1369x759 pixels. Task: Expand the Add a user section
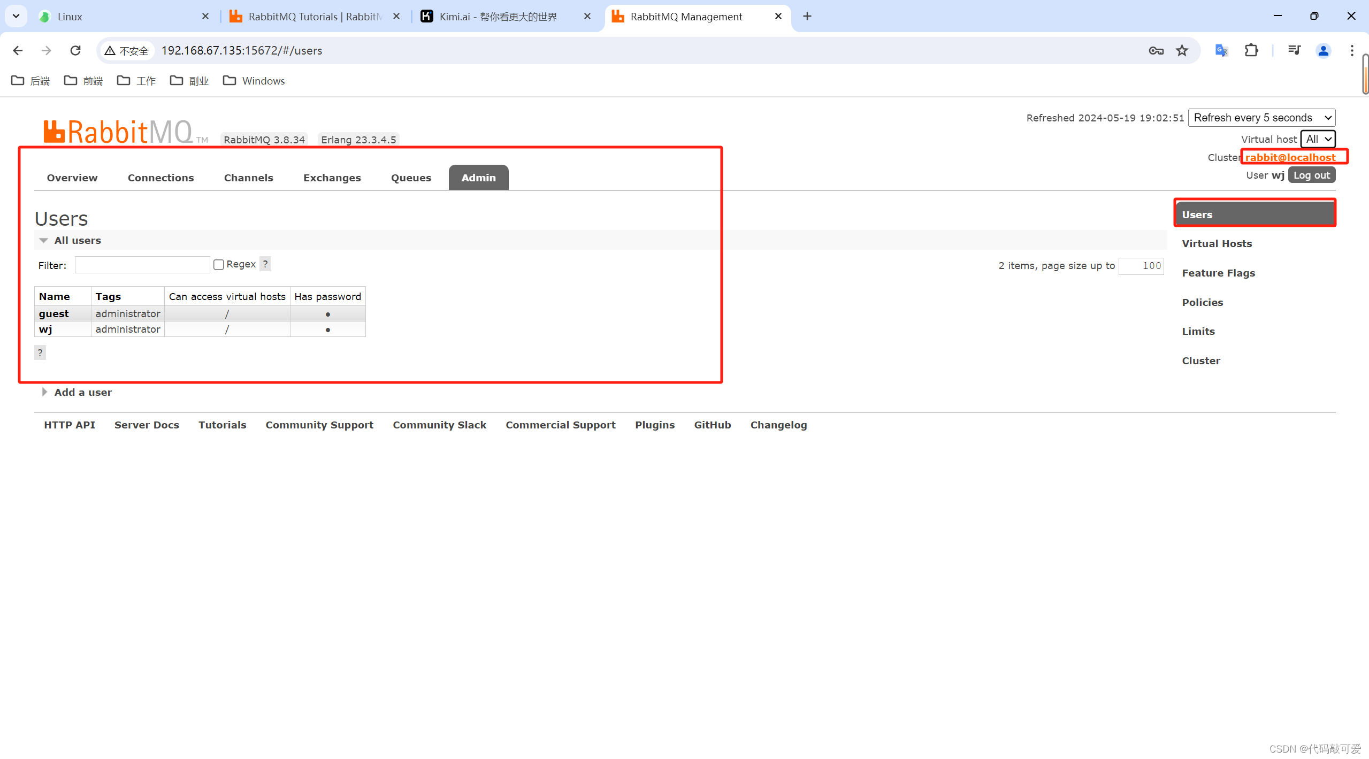83,392
